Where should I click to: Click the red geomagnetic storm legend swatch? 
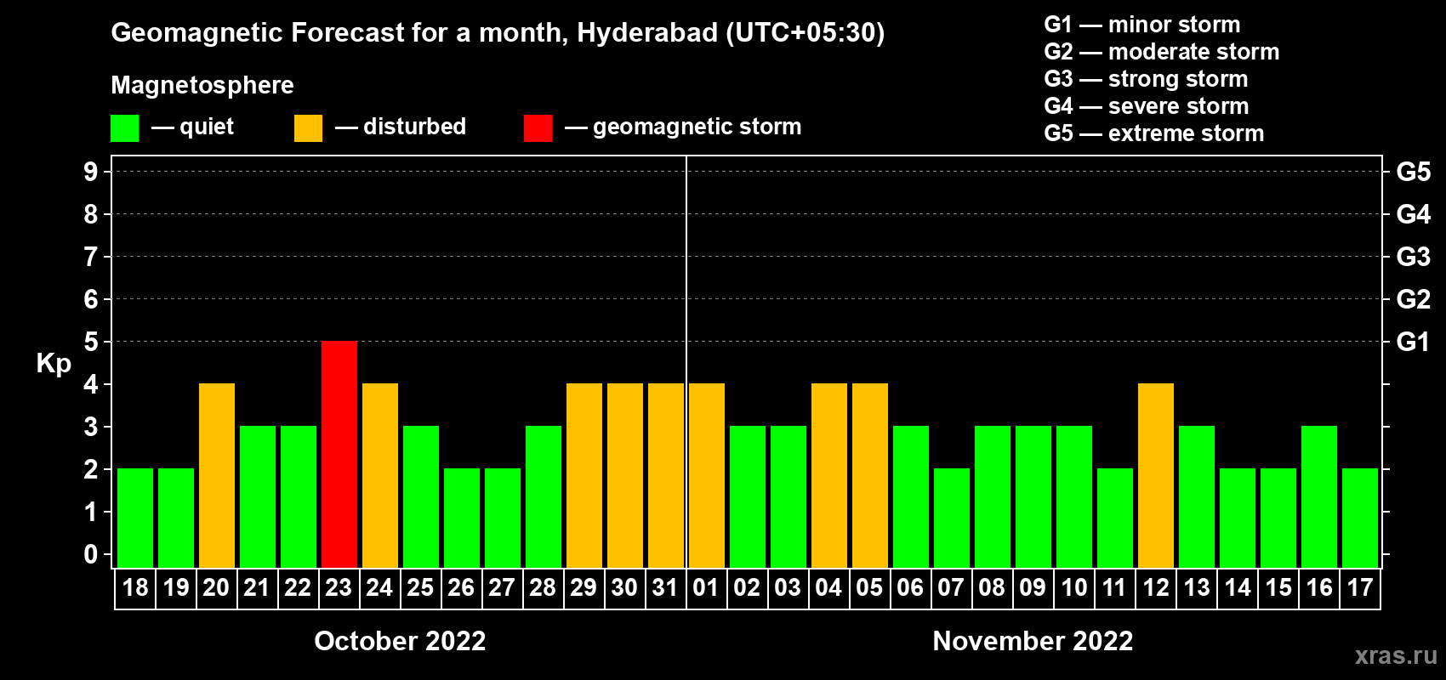538,128
